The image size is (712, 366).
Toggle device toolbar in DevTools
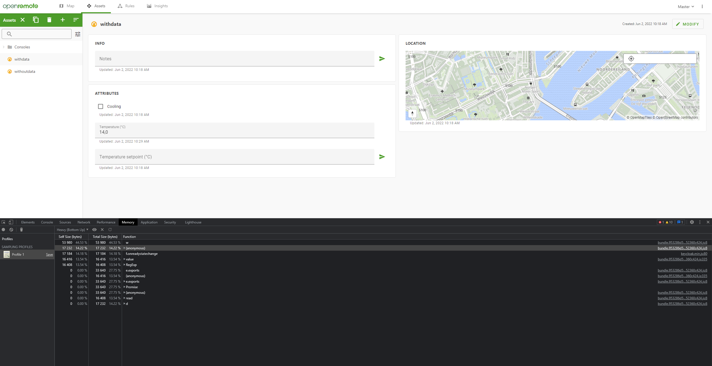(x=10, y=222)
